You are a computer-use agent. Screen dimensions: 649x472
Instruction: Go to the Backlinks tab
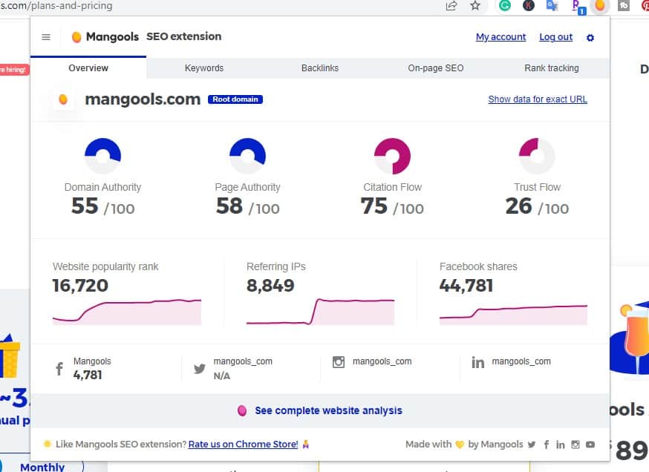[320, 68]
